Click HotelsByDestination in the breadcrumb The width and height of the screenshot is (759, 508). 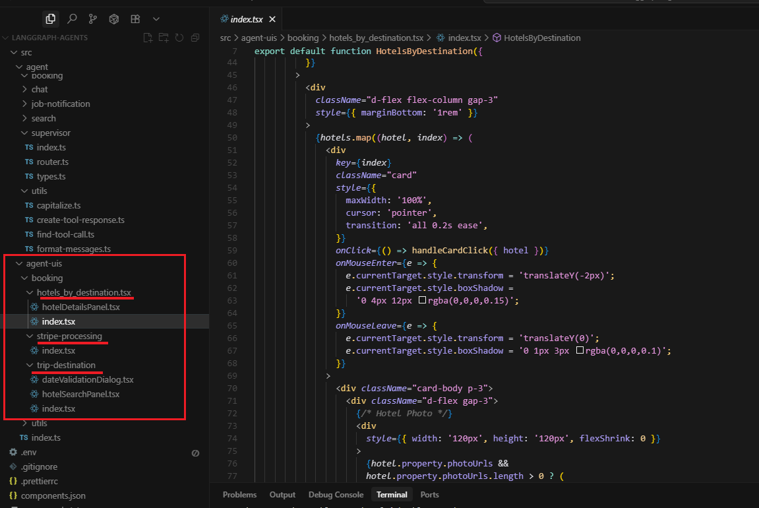[541, 38]
